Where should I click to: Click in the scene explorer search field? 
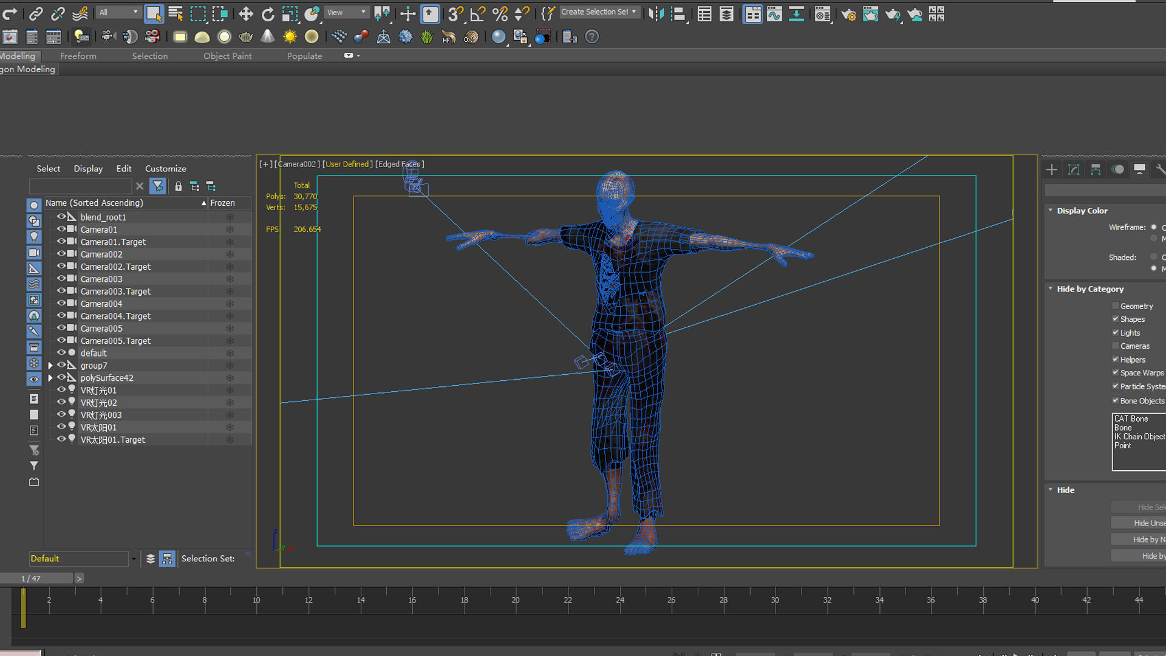click(x=80, y=186)
